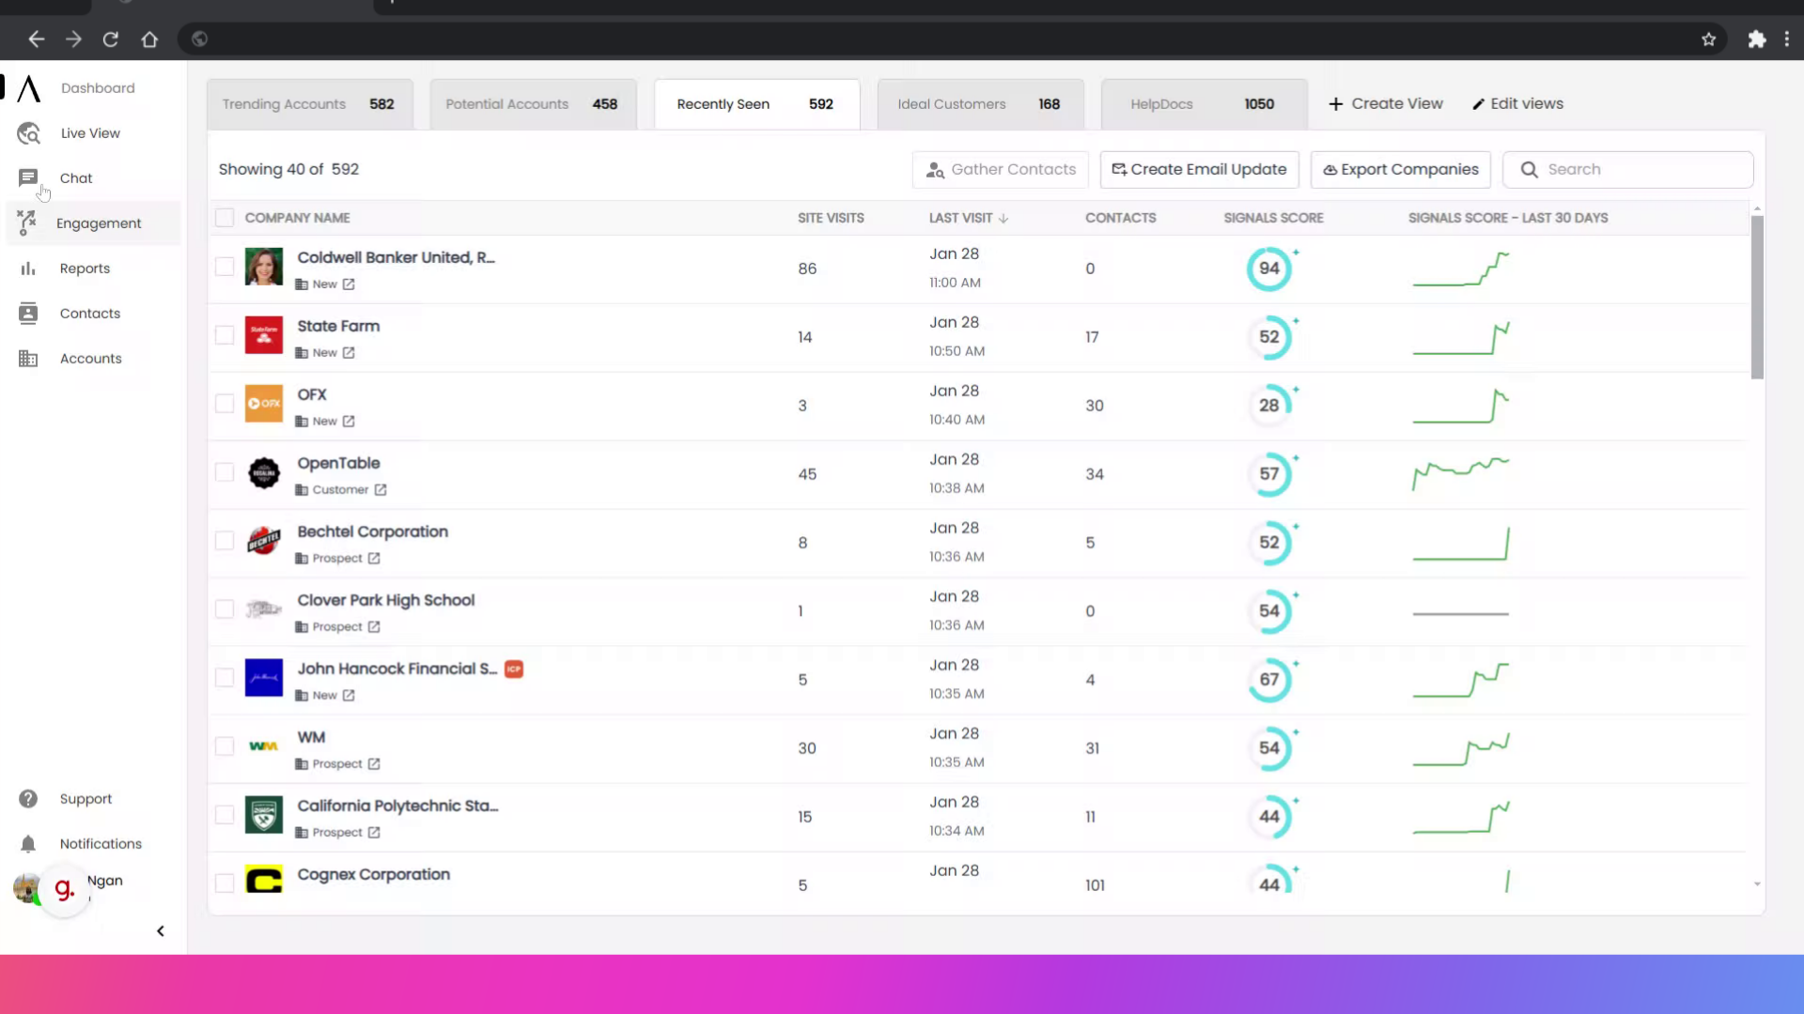
Task: Switch to the Trending Accounts tab
Action: point(309,104)
